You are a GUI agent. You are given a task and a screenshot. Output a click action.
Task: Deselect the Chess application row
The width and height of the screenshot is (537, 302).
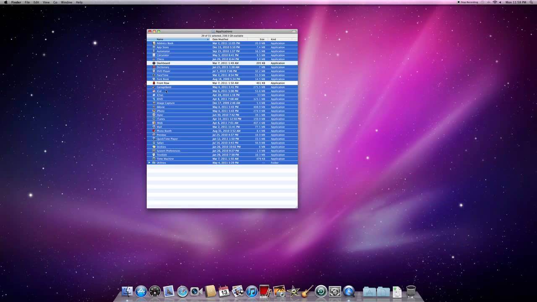[180, 59]
